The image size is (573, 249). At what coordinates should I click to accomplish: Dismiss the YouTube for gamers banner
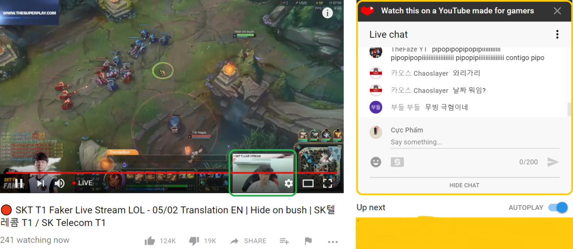pyautogui.click(x=557, y=10)
